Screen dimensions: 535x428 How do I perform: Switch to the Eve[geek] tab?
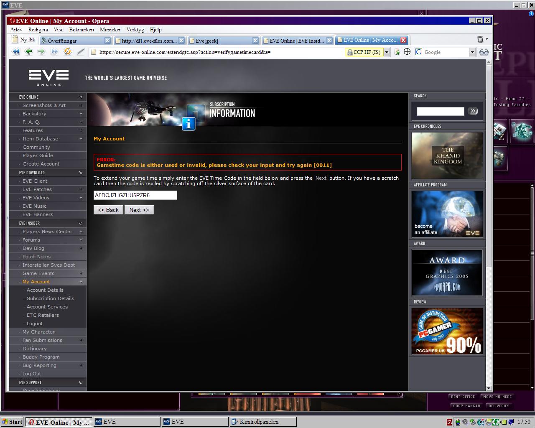click(223, 41)
